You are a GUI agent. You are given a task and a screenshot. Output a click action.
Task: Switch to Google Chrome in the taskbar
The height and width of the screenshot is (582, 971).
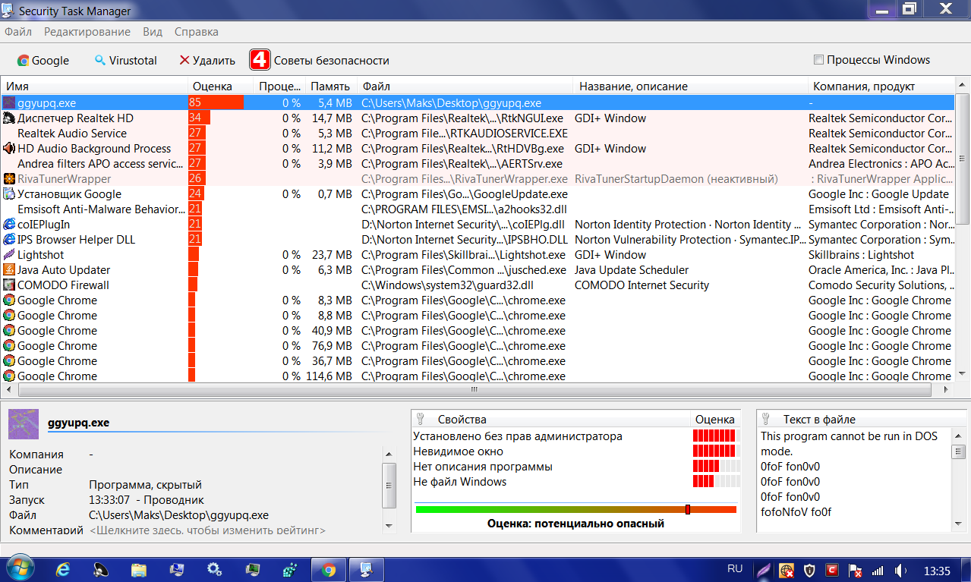[329, 569]
